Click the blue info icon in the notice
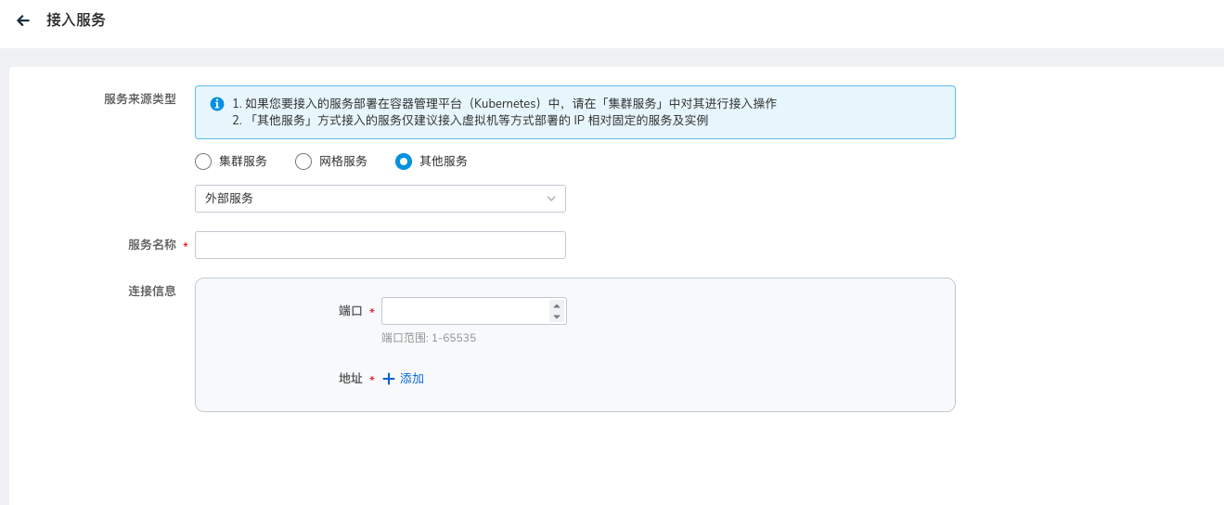This screenshot has width=1224, height=505. 217,104
